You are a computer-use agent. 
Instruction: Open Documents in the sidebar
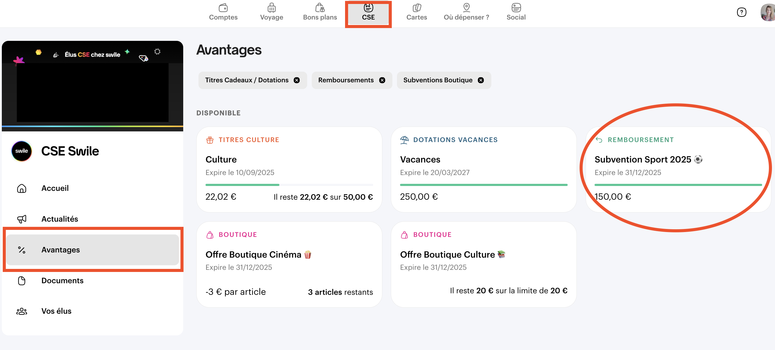pyautogui.click(x=62, y=280)
